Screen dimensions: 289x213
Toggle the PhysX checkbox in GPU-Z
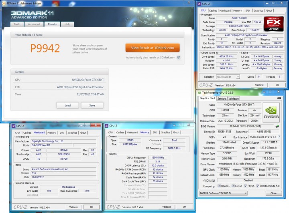click(x=246, y=186)
